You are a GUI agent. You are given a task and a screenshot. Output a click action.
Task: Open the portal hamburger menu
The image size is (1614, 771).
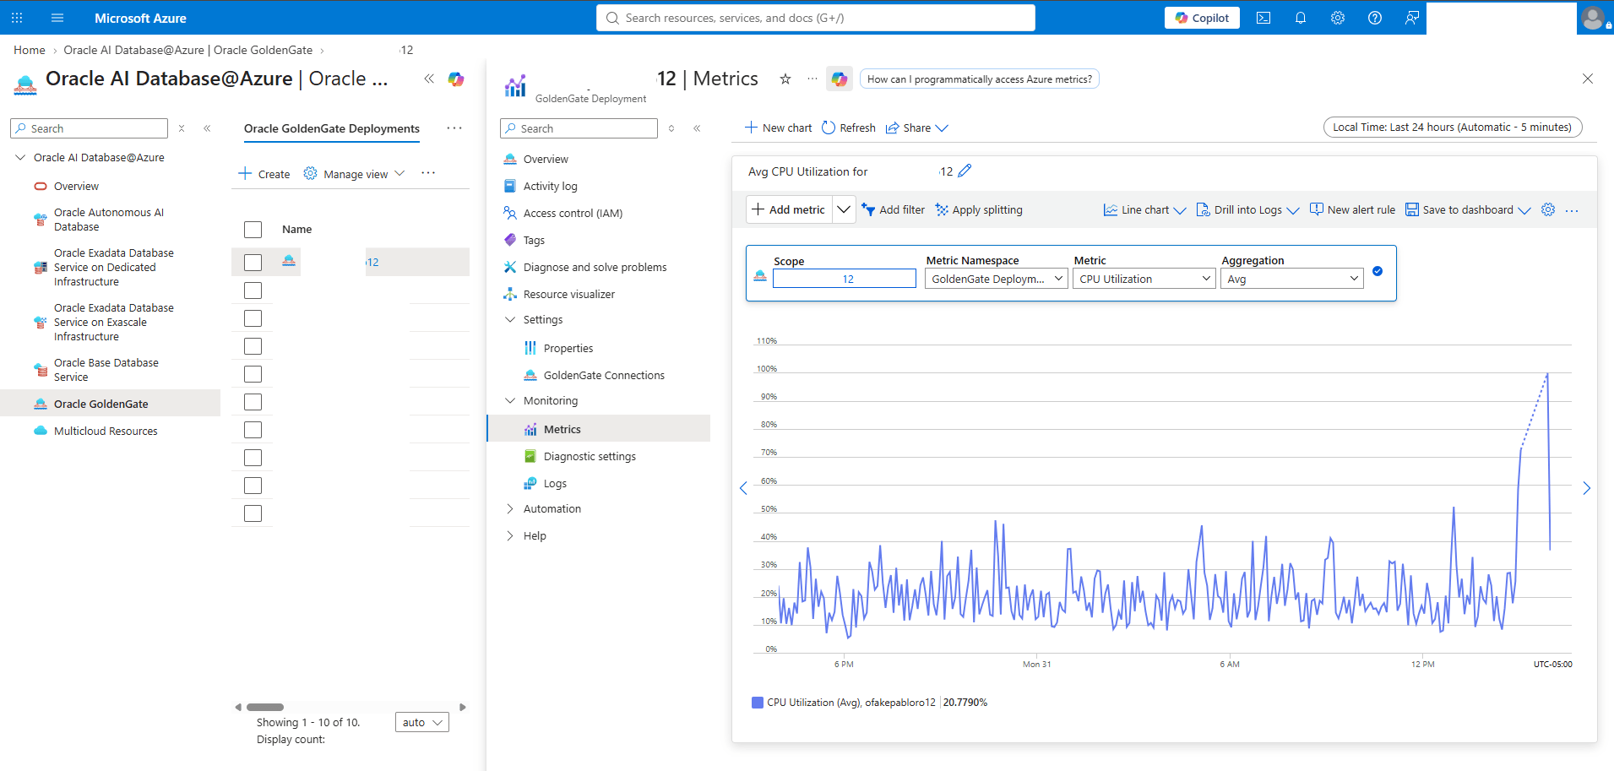[x=57, y=18]
